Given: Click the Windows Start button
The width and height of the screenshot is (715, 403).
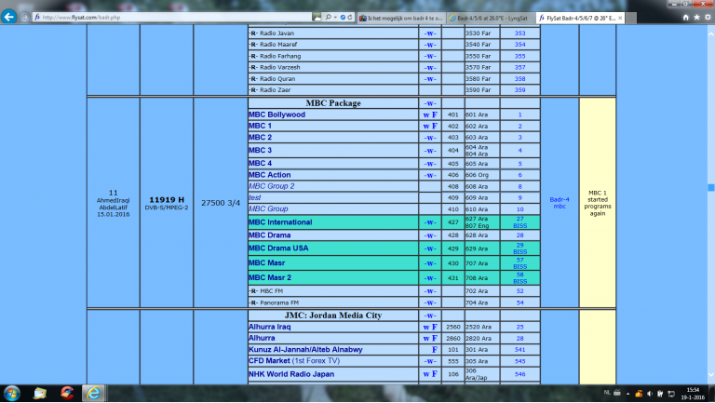Looking at the screenshot, I should [x=13, y=392].
